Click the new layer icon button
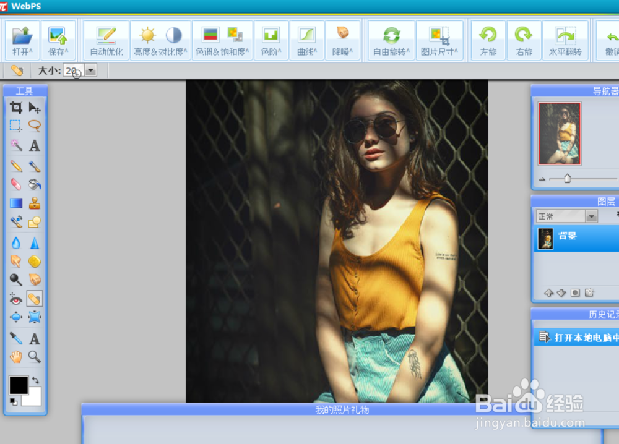 589,292
